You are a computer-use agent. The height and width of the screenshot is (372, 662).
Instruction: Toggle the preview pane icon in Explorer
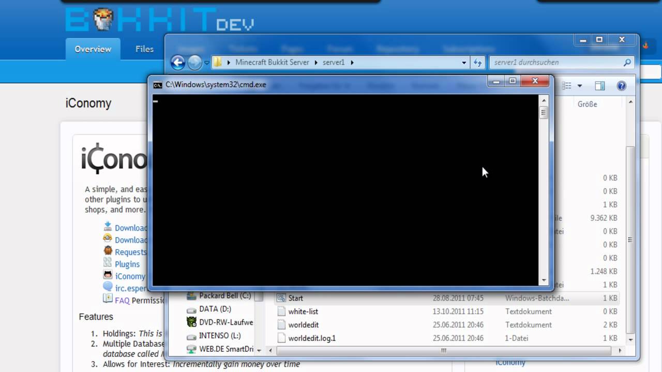tap(600, 86)
